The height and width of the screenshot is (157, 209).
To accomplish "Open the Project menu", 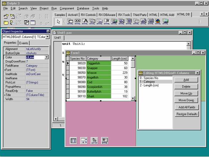I will pos(44,9).
